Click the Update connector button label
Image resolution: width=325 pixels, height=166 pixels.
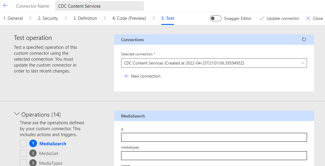coord(283,18)
